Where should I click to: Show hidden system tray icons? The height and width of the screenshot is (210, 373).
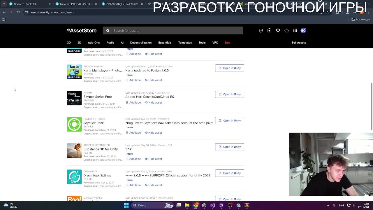pos(328,205)
